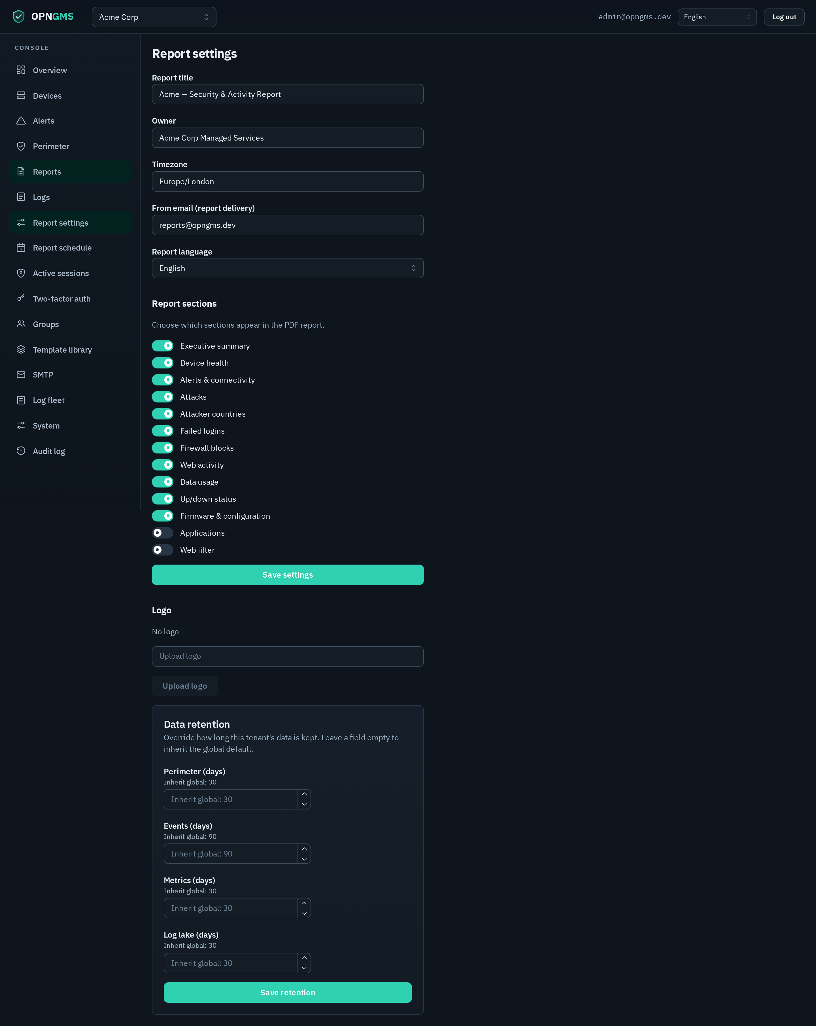Decrease Events days with down arrow
This screenshot has height=1026, width=816.
point(304,859)
